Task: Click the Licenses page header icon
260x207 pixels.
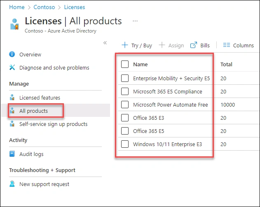Action: point(14,24)
